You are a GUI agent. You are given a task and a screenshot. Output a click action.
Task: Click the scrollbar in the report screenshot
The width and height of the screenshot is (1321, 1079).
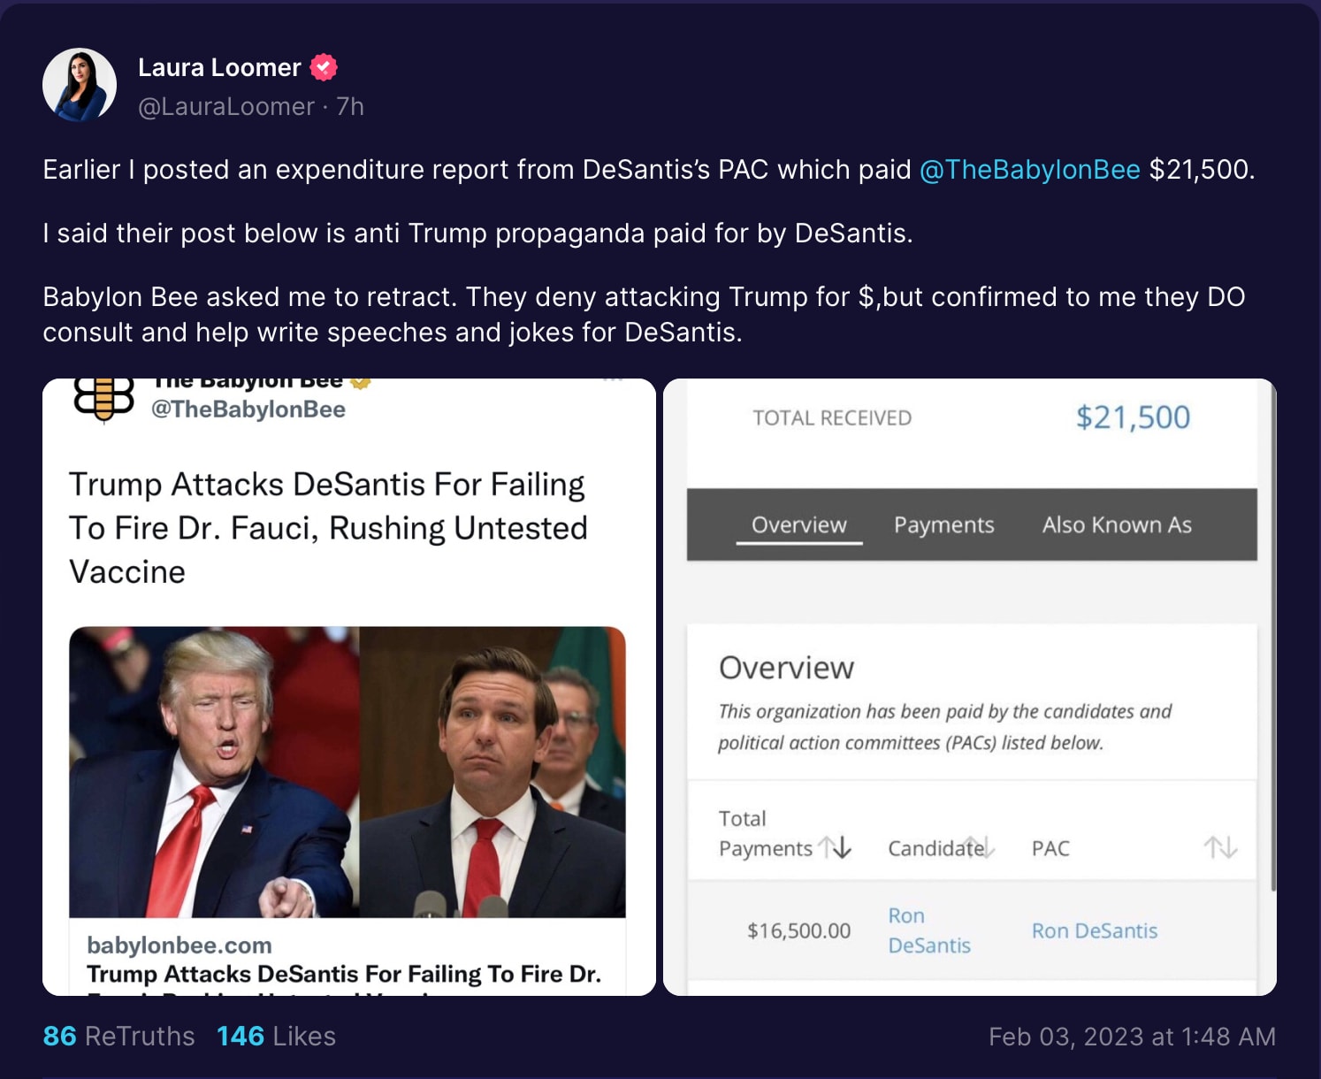pyautogui.click(x=1273, y=637)
